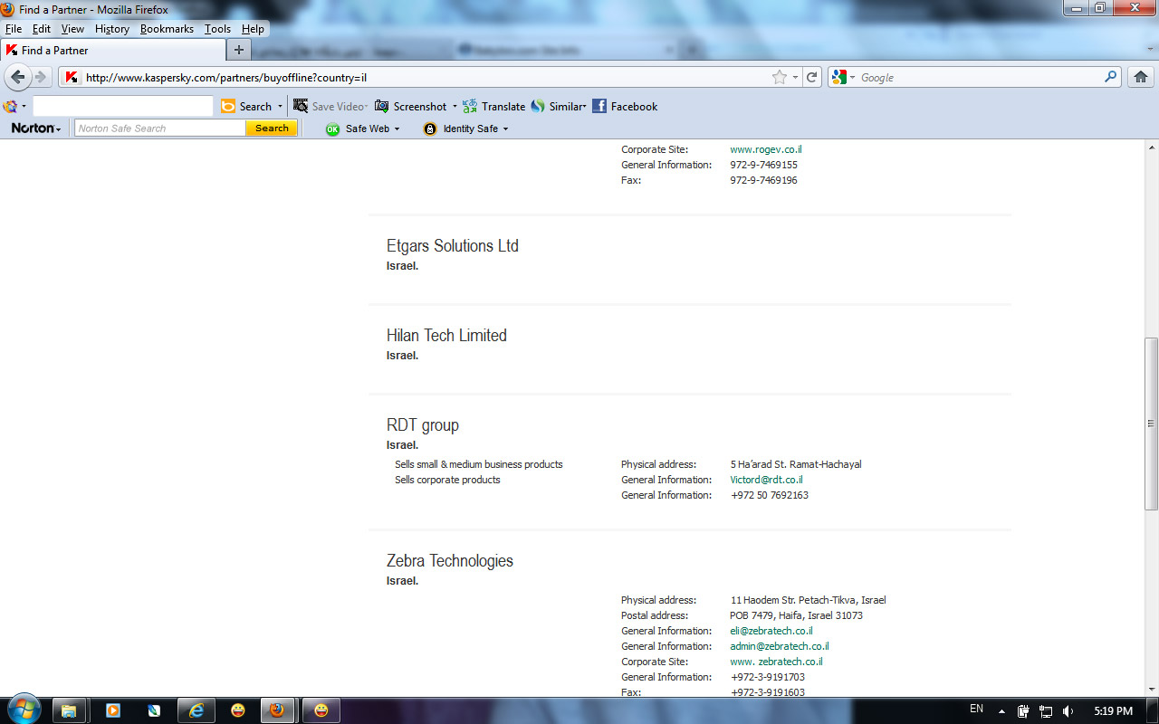Click the RDT group heading
This screenshot has width=1159, height=724.
coord(423,425)
